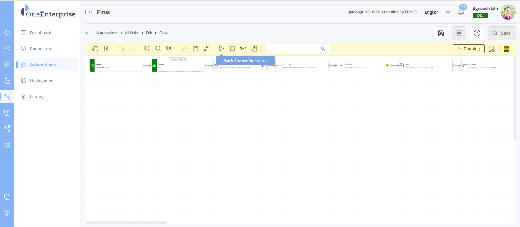Click the All Units breadcrumb link
Screen dimensions: 520x227
[132, 33]
